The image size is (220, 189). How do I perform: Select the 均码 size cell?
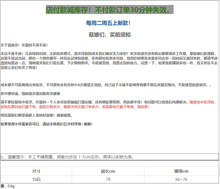click(x=36, y=179)
